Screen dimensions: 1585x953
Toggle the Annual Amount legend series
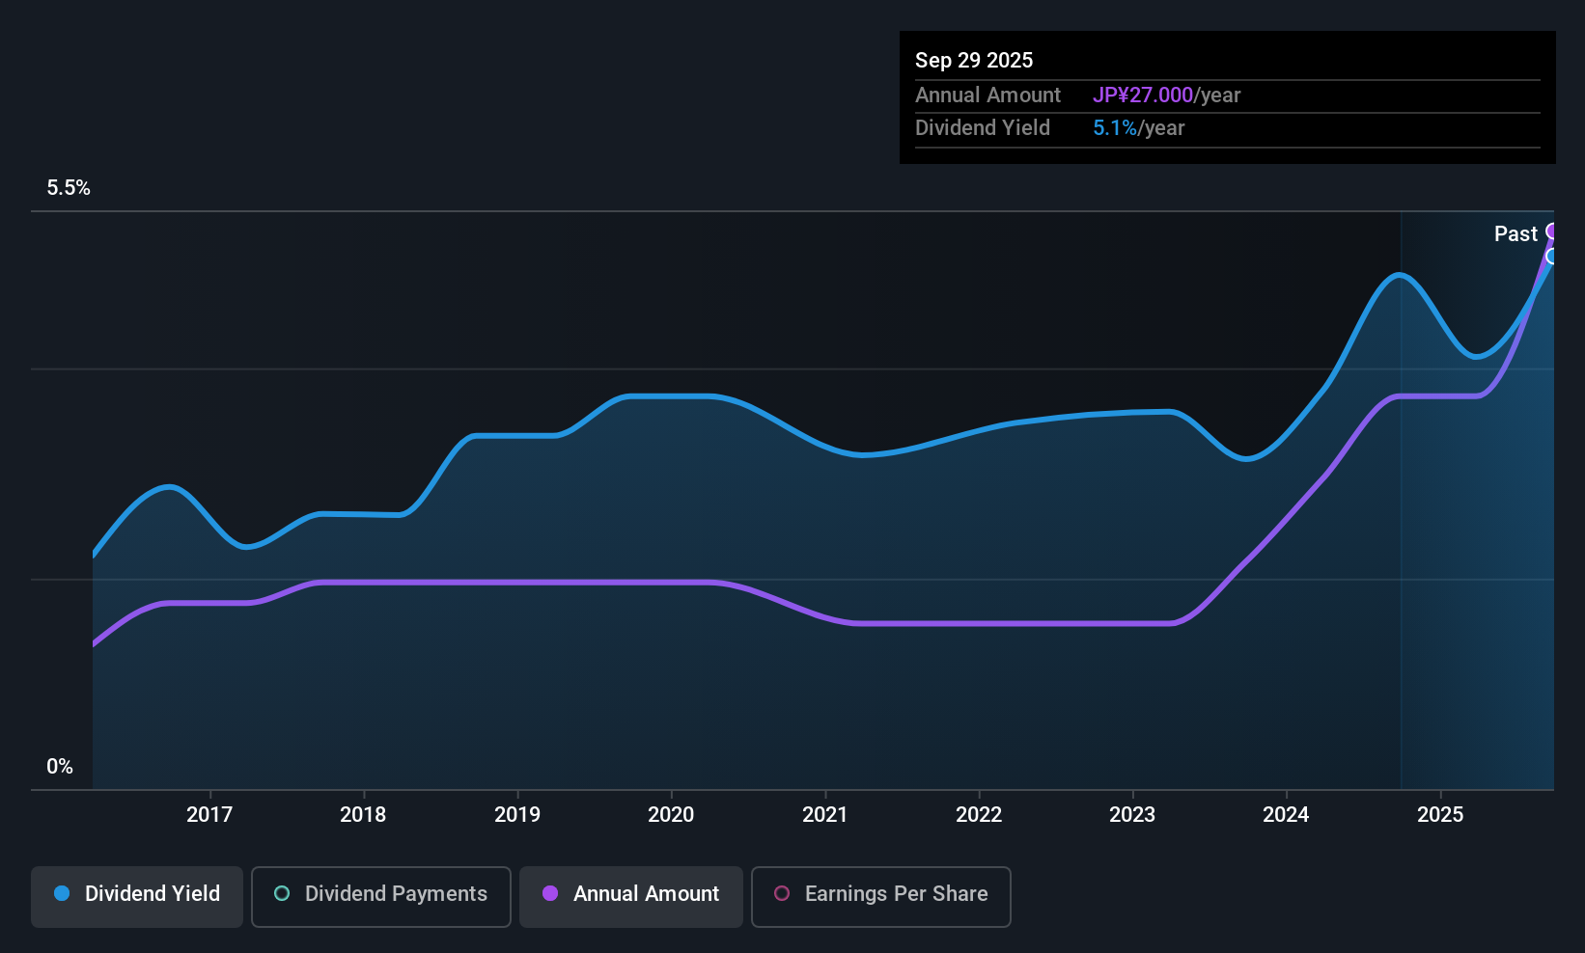tap(631, 894)
